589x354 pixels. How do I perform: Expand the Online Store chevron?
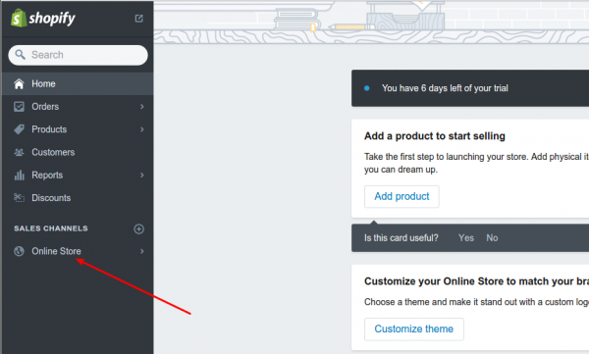pyautogui.click(x=142, y=251)
